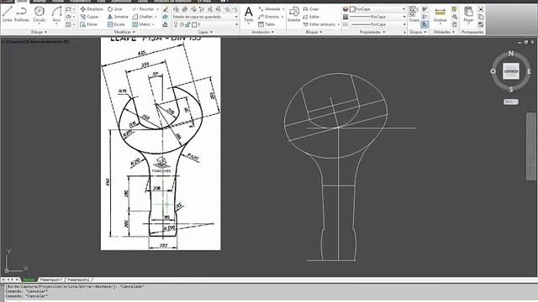Viewport: 538px width, 302px height.
Task: Activate the Escala tool
Action: click(x=116, y=24)
